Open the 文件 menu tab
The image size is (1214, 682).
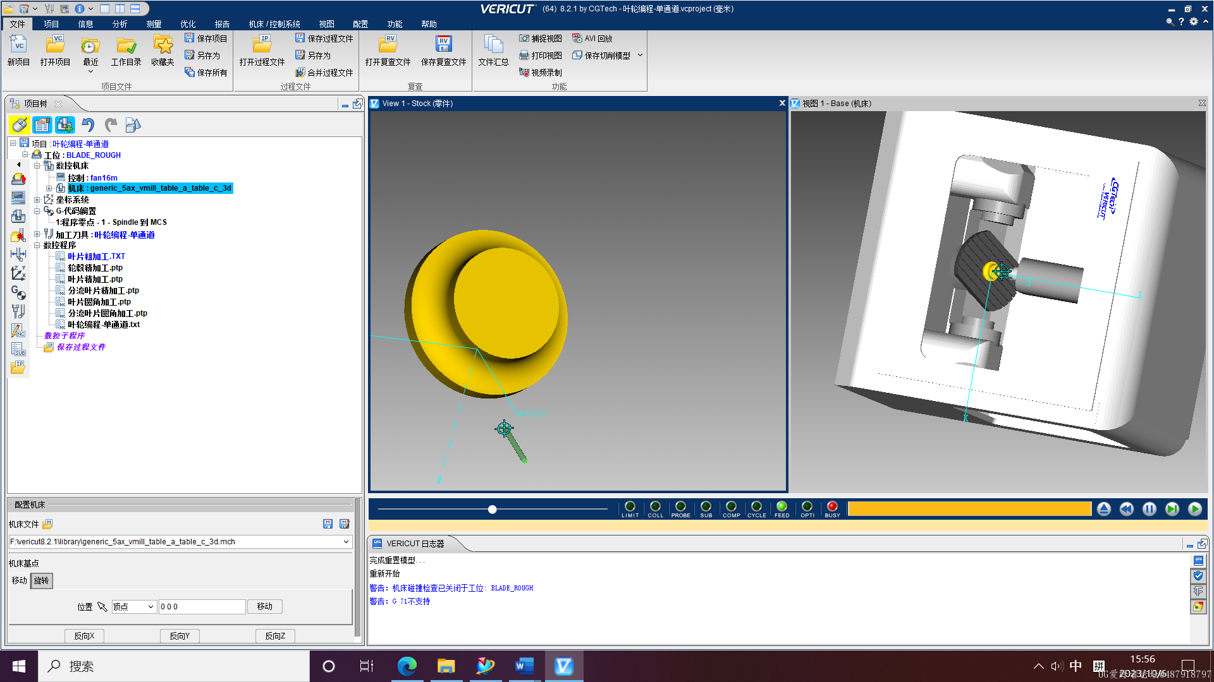coord(17,24)
